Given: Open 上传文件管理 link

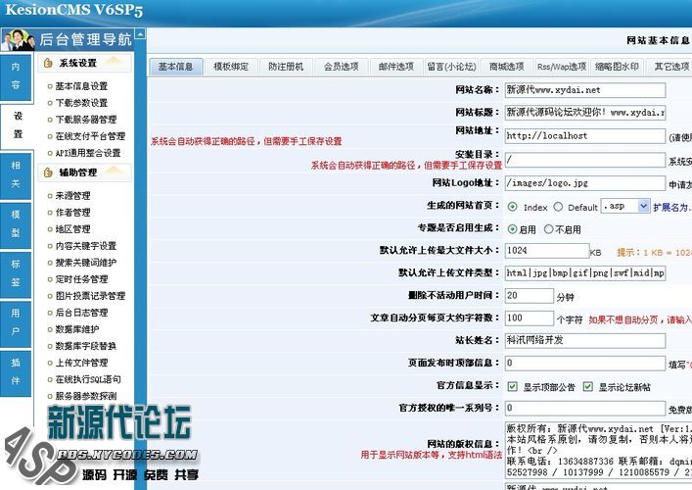Looking at the screenshot, I should click(x=81, y=363).
